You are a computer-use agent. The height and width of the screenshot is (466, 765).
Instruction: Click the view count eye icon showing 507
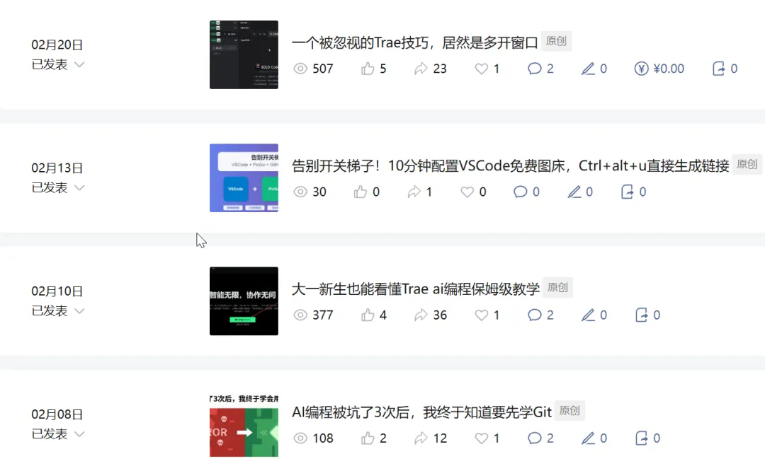click(x=300, y=69)
